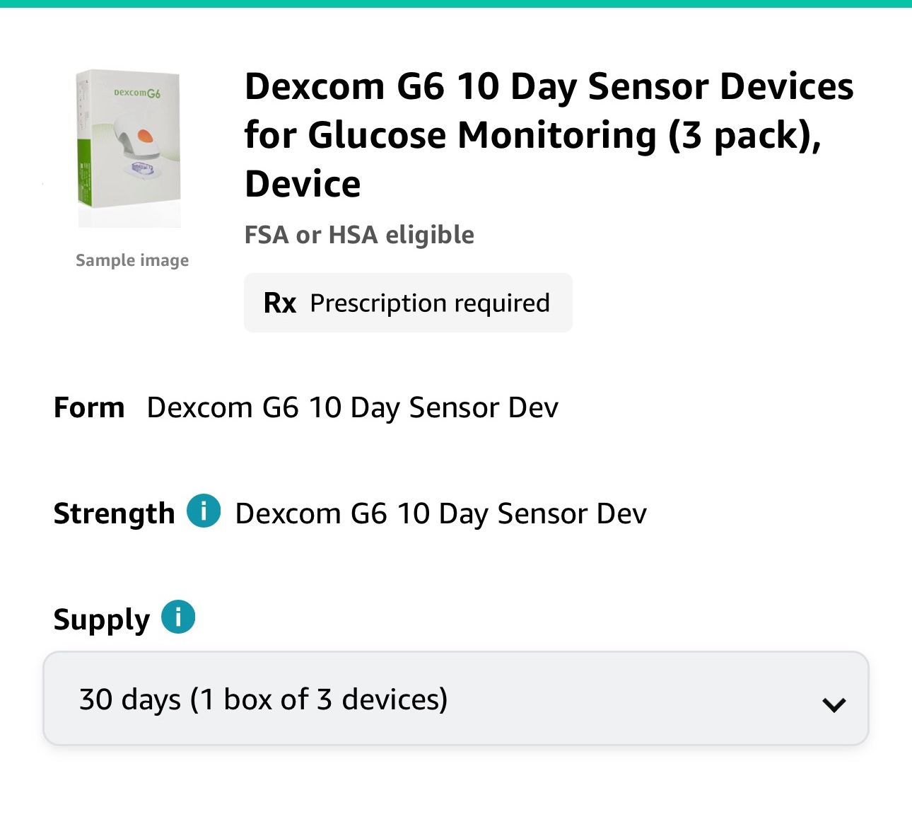The width and height of the screenshot is (912, 831).
Task: Click the Rx symbol in prescription badge
Action: tap(279, 303)
